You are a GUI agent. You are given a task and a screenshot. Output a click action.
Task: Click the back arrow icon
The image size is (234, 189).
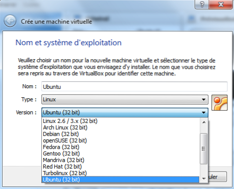tap(10, 21)
